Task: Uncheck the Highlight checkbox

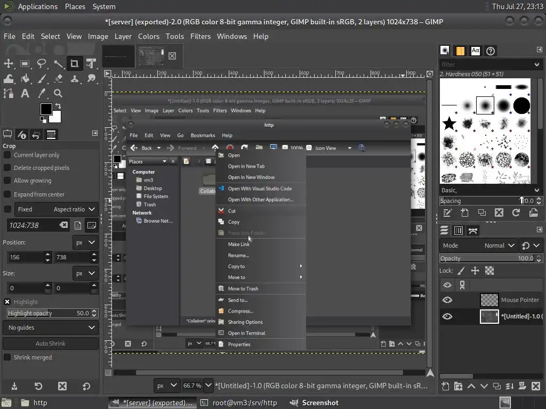Action: coord(7,302)
